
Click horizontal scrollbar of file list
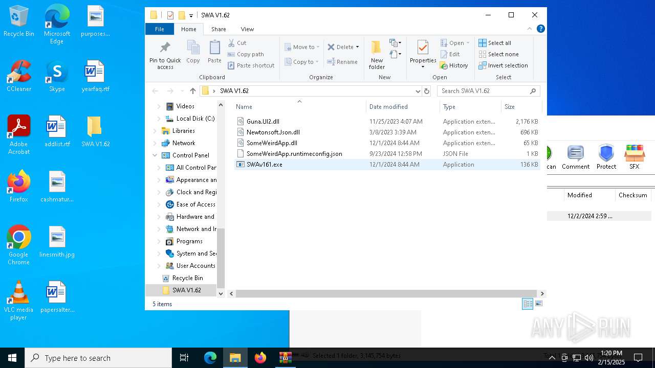[386, 293]
